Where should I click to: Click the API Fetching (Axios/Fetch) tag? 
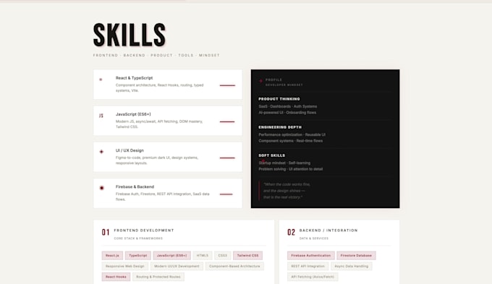(x=313, y=277)
